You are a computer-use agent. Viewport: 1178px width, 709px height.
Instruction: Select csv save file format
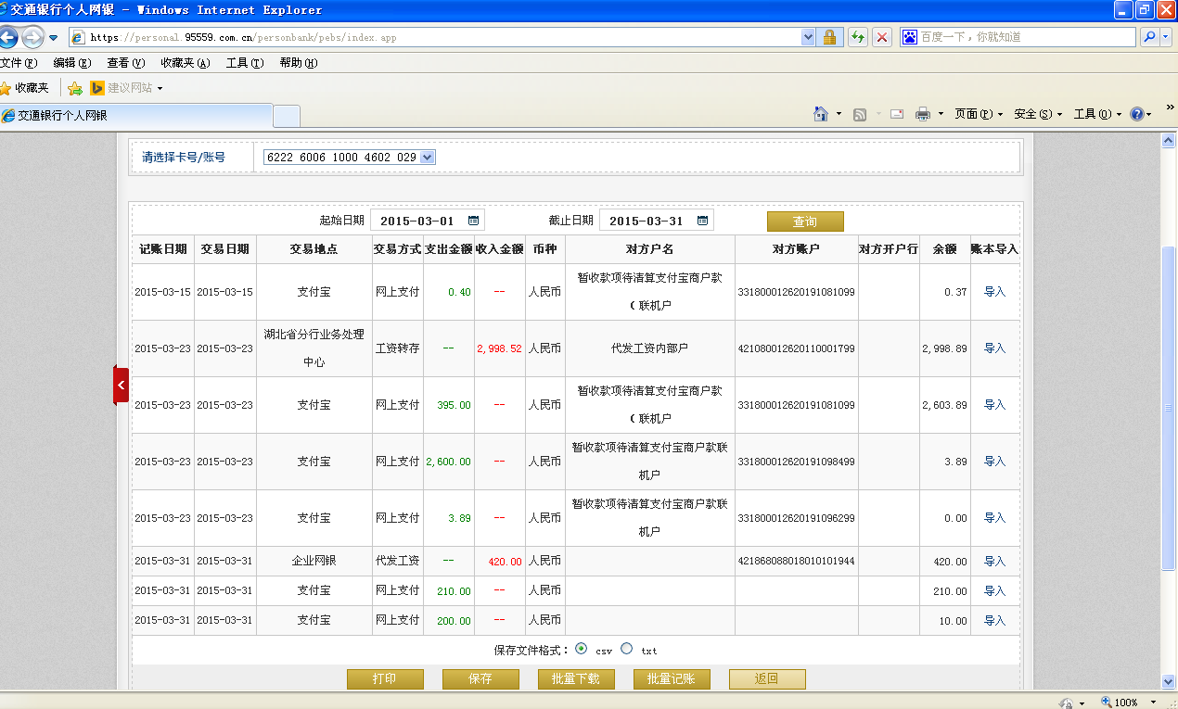coord(582,649)
